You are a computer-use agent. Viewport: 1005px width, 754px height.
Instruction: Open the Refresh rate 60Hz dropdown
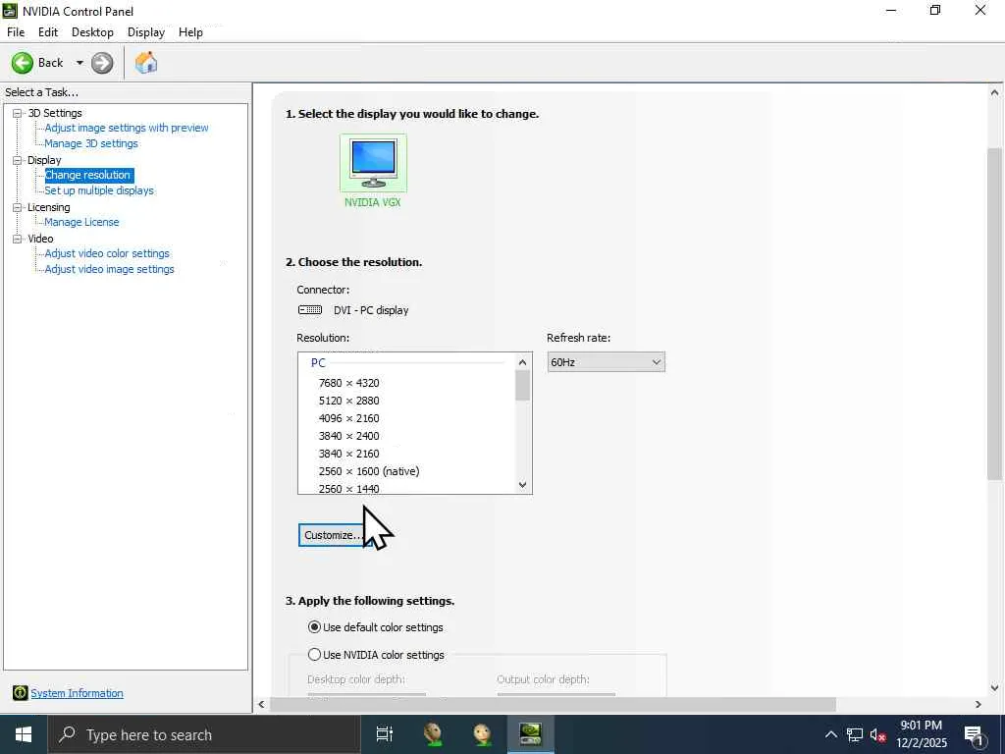click(606, 362)
